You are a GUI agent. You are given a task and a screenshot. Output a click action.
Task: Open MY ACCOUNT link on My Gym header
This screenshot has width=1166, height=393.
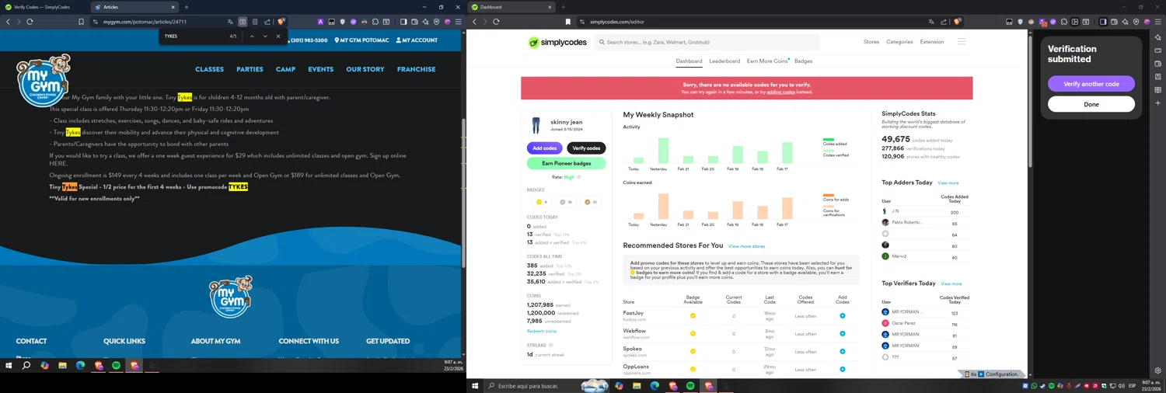(x=417, y=40)
